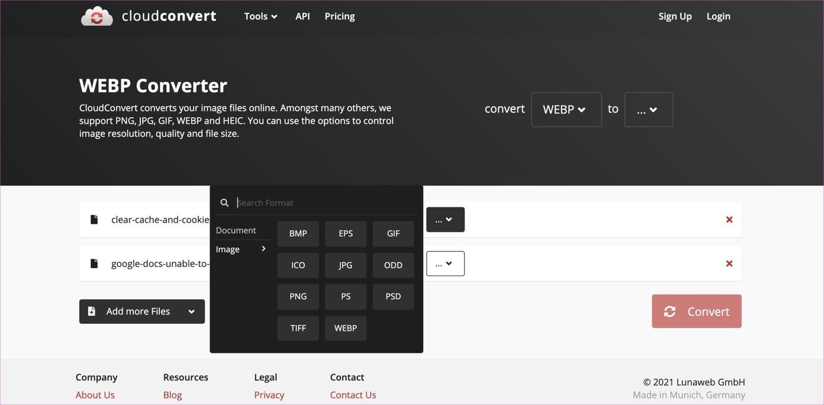Select the Document format category
This screenshot has width=824, height=405.
point(236,230)
